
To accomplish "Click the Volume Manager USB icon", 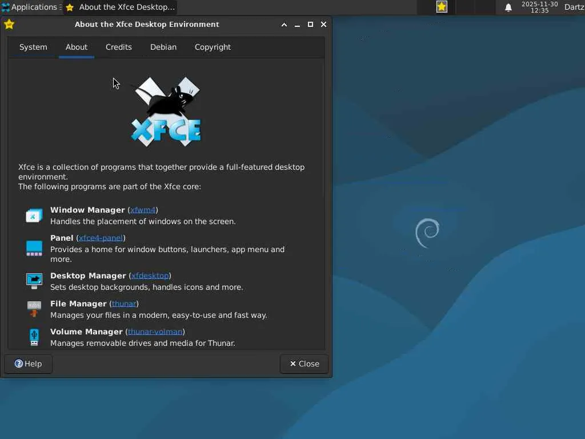I will [34, 337].
